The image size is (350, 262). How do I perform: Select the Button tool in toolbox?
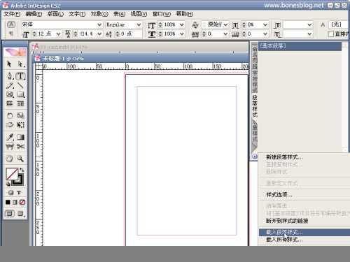tap(10, 147)
